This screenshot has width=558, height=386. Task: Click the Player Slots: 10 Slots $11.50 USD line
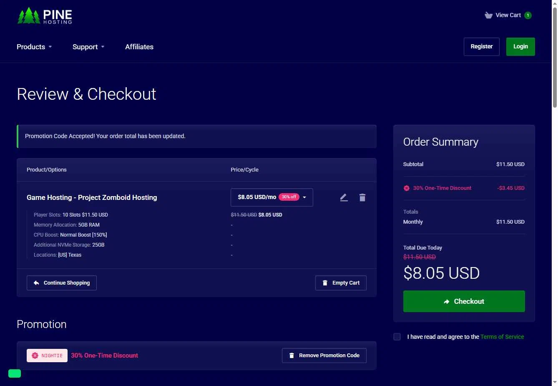point(71,215)
